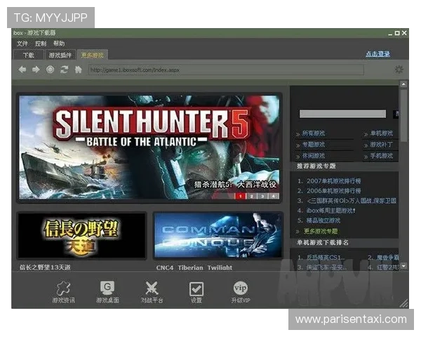The width and height of the screenshot is (421, 337).
Task: Go to home page via house icon
Action: click(78, 70)
